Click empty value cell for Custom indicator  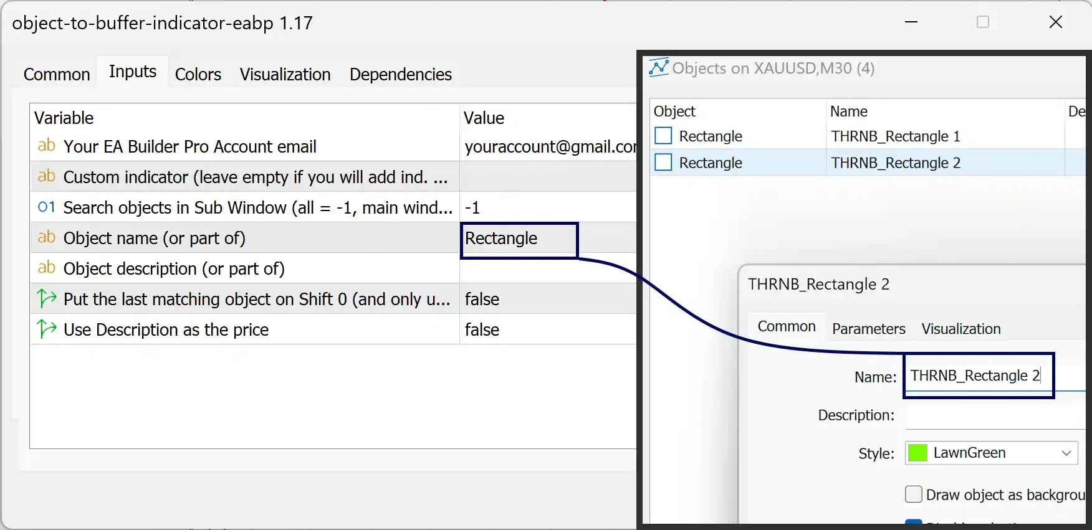tap(548, 177)
